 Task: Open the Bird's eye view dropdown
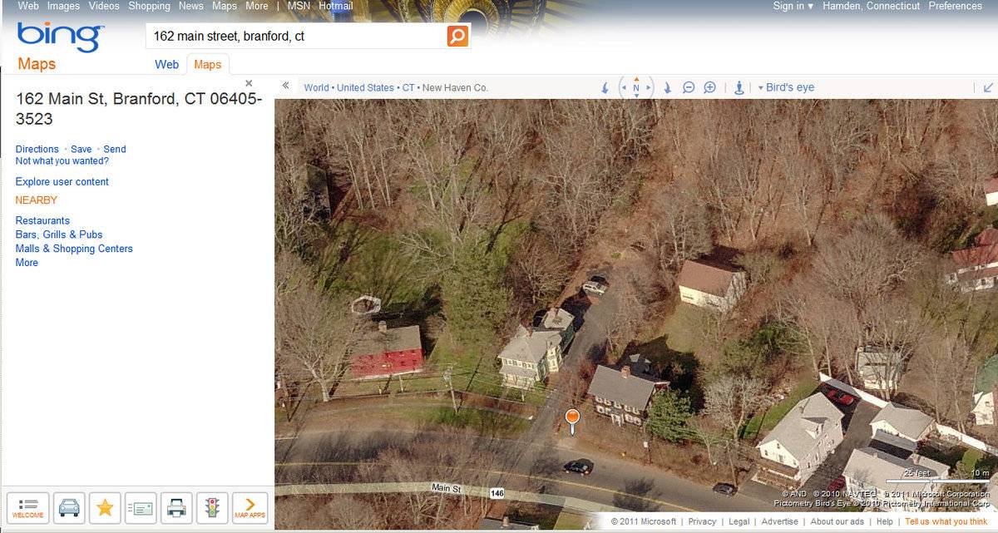(x=786, y=87)
